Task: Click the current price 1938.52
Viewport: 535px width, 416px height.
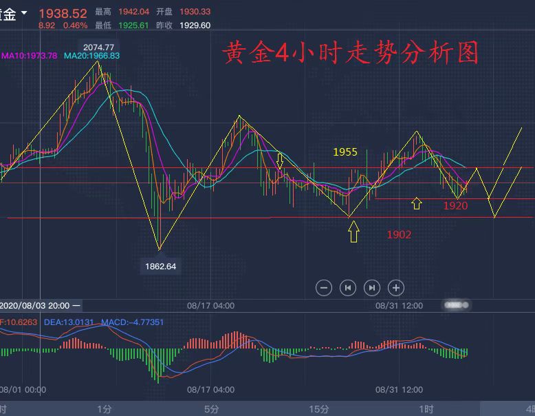Action: coord(63,14)
